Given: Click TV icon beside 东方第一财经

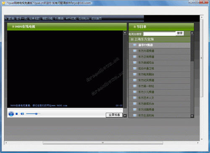Looking at the screenshot, I should [x=135, y=86].
